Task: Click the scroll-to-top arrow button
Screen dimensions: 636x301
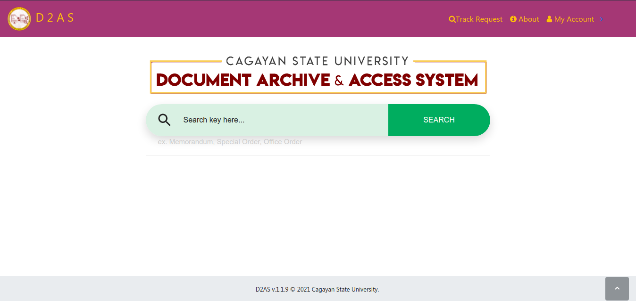Action: [x=617, y=289]
